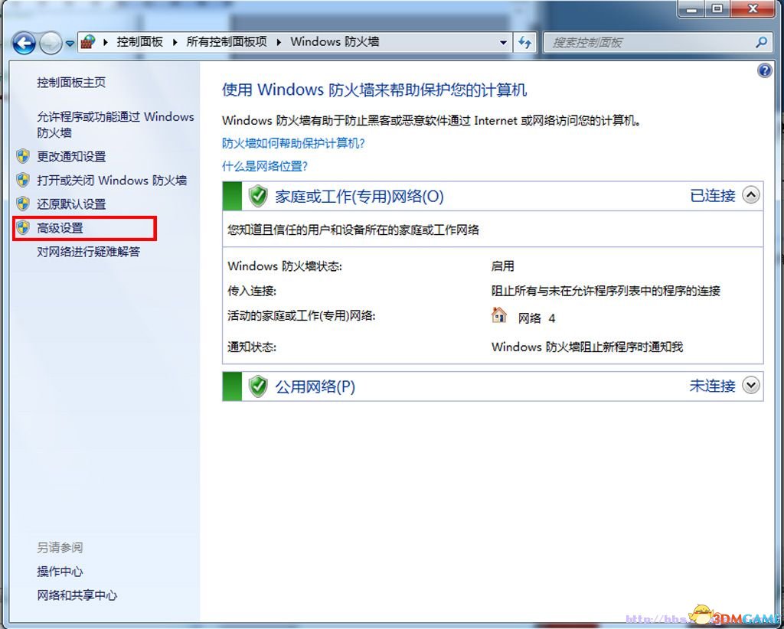Click shield icon beside 更改通知设置

23,156
